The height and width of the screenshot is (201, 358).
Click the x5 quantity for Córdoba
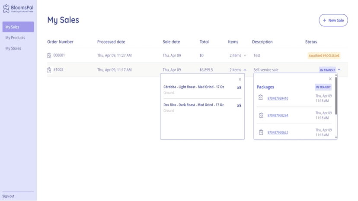click(239, 88)
